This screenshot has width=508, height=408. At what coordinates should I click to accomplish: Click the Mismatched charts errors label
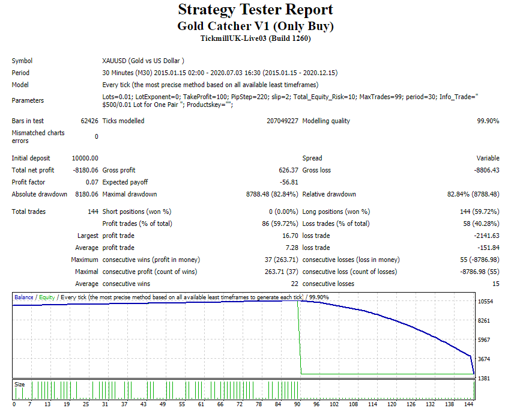coord(38,136)
